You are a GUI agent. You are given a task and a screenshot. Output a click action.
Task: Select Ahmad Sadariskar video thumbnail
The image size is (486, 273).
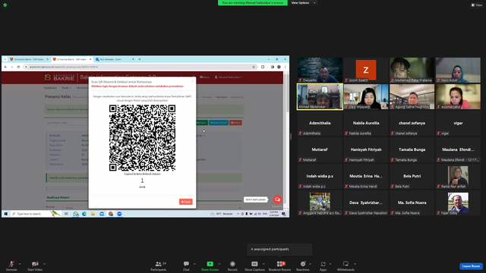320,96
